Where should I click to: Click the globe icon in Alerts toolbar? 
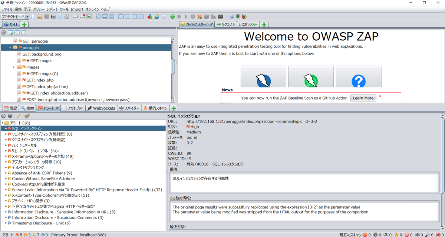(x=10, y=116)
